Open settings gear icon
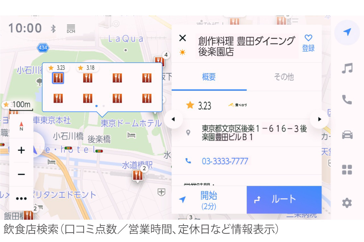Image resolution: width=364 pixels, height=242 pixels. 347,203
